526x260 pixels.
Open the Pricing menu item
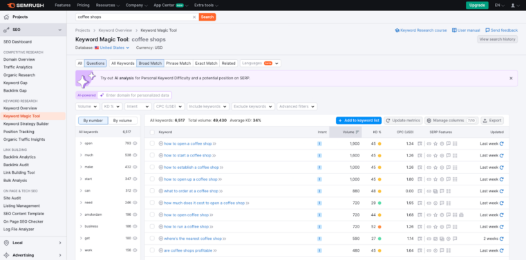[83, 6]
